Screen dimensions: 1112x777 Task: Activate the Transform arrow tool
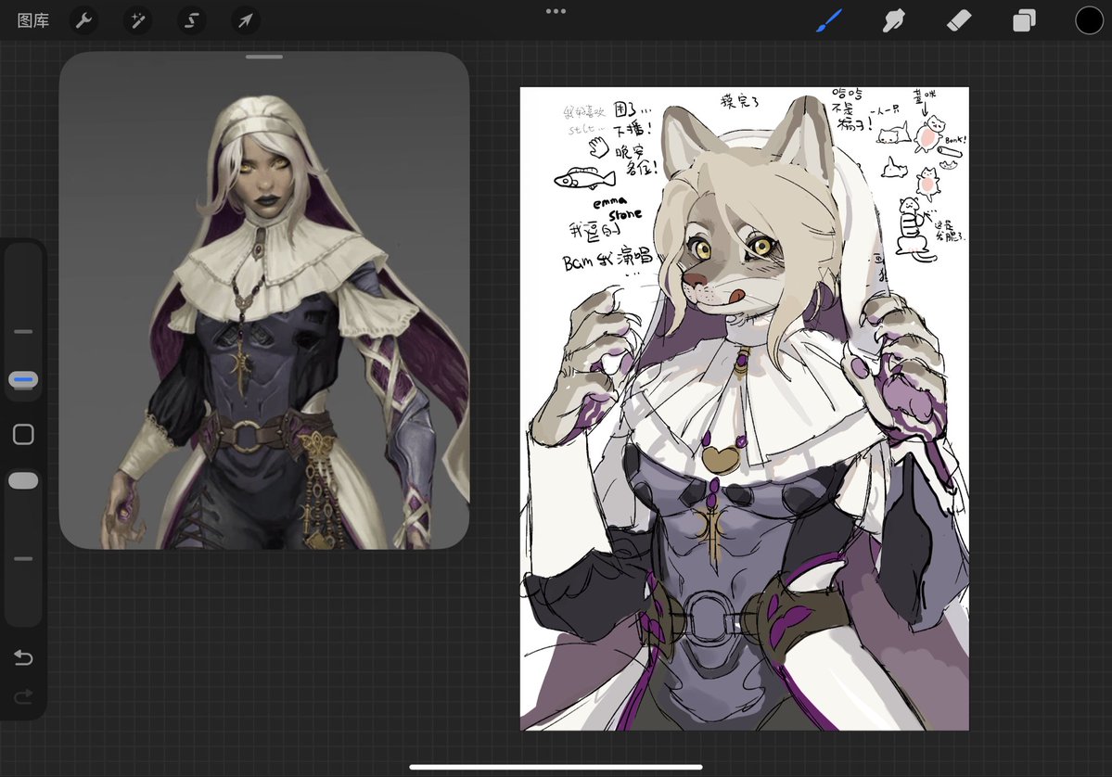246,20
